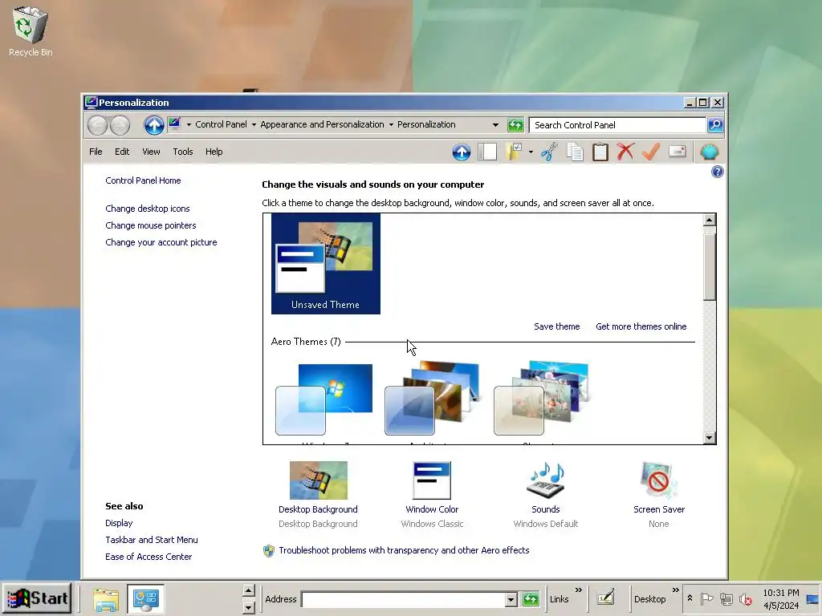Click the Action Center flag tray icon
The width and height of the screenshot is (822, 616).
coord(706,598)
